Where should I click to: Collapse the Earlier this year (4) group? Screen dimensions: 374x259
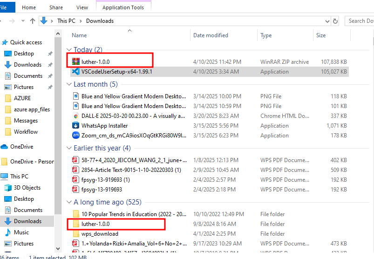pyautogui.click(x=69, y=148)
